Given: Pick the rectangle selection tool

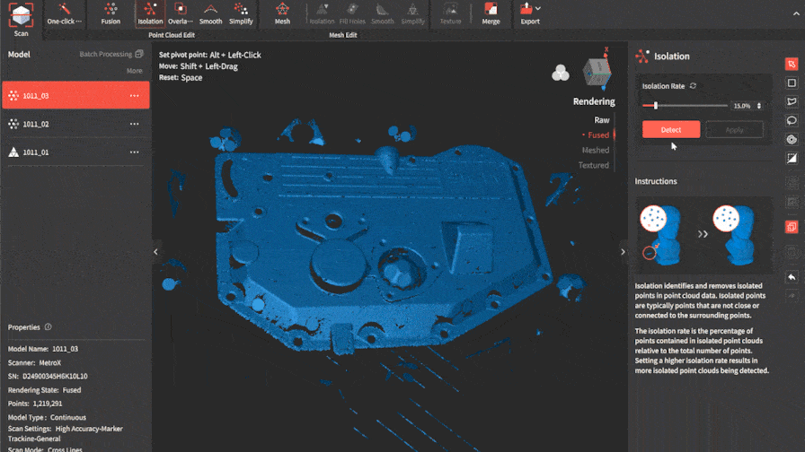Looking at the screenshot, I should coord(792,83).
